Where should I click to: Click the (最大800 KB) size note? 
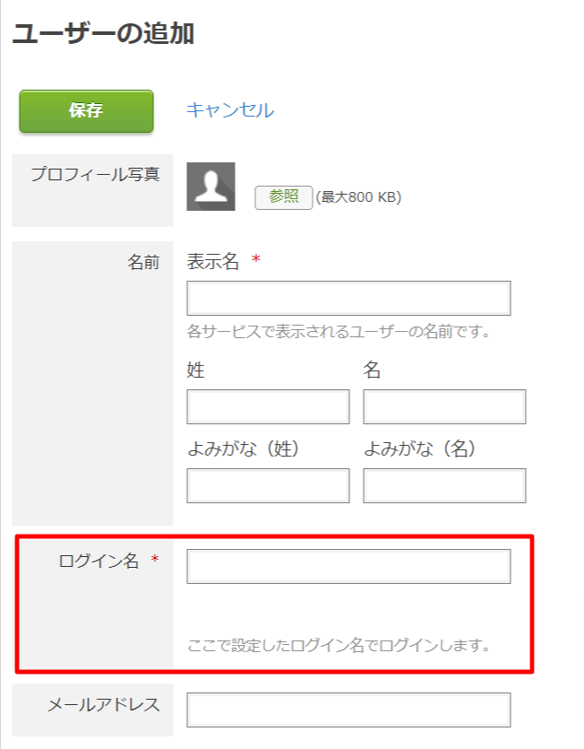click(x=359, y=197)
